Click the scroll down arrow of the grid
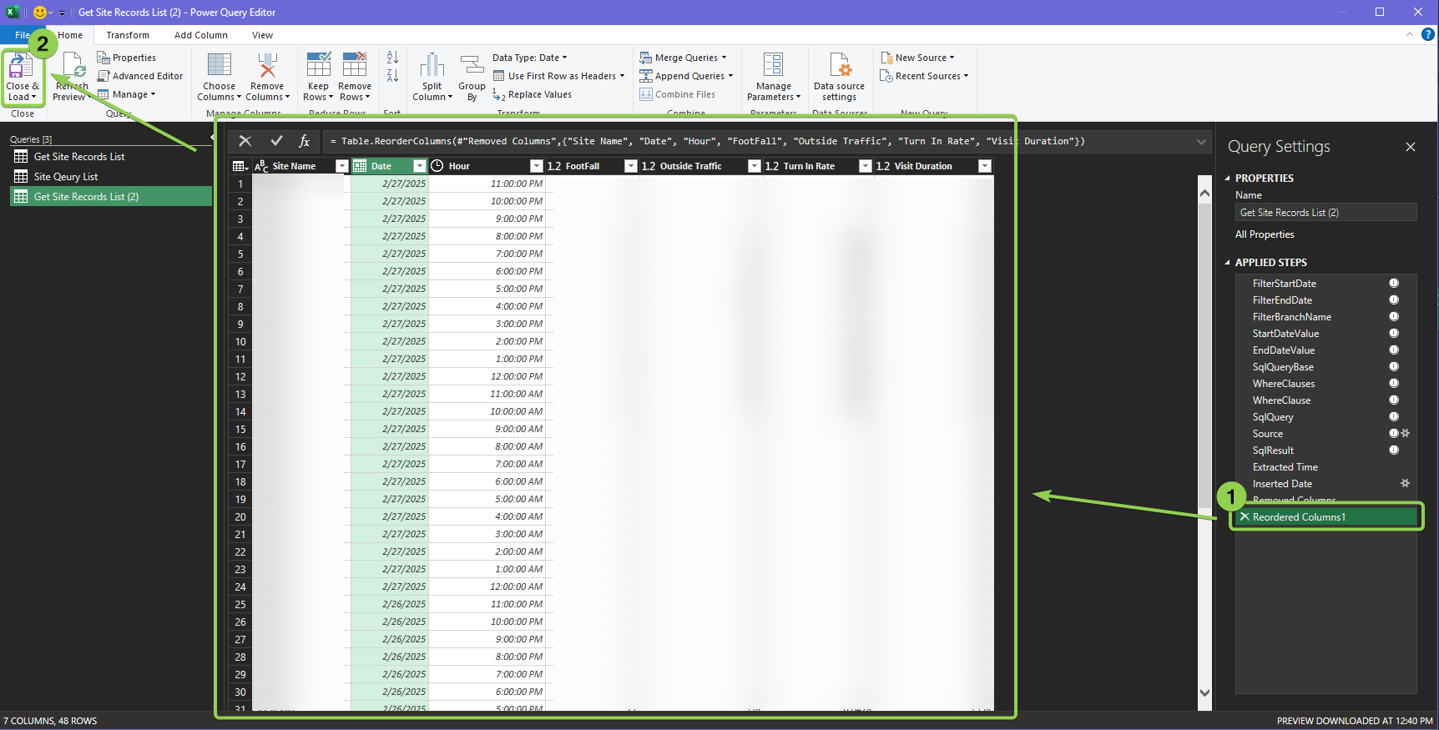 point(1204,692)
